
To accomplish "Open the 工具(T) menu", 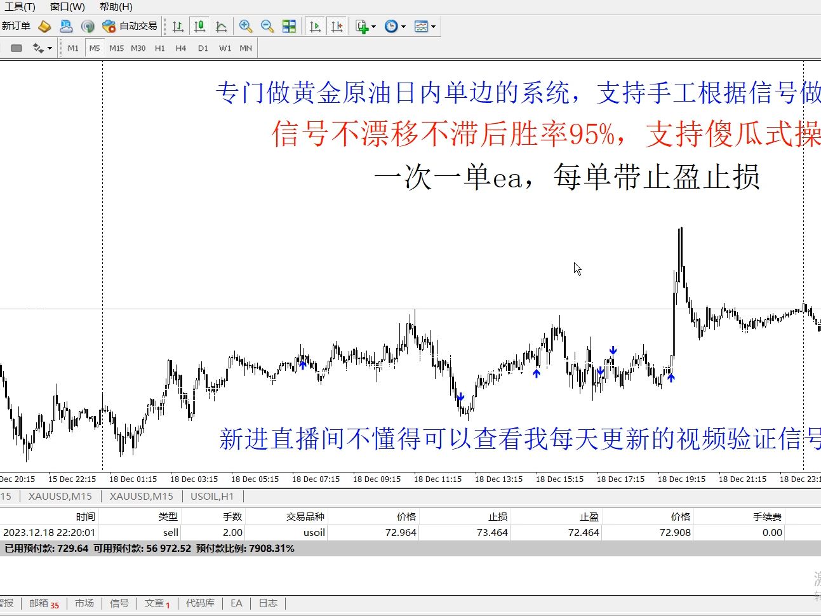I will tap(20, 7).
